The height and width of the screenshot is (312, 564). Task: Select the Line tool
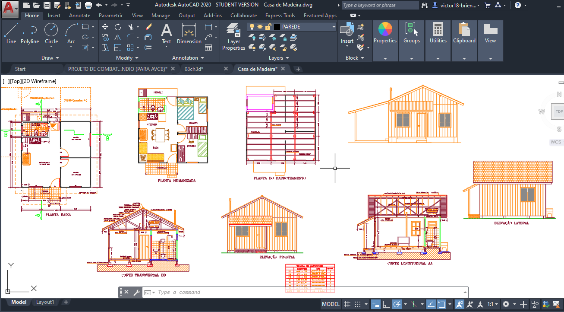(11, 32)
